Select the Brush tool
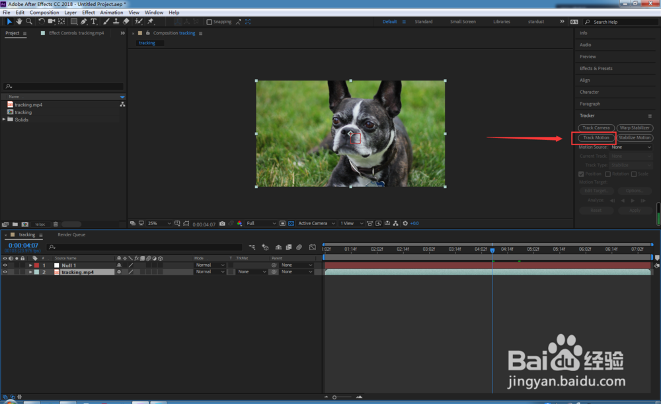661x404 pixels. (106, 22)
